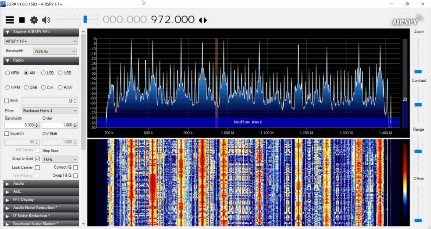Click the Bandwidth 8,000 input field
431x229 pixels.
click(19, 125)
